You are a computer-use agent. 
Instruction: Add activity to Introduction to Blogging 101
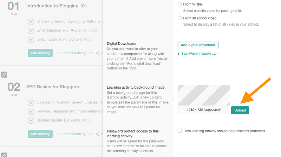[40, 53]
